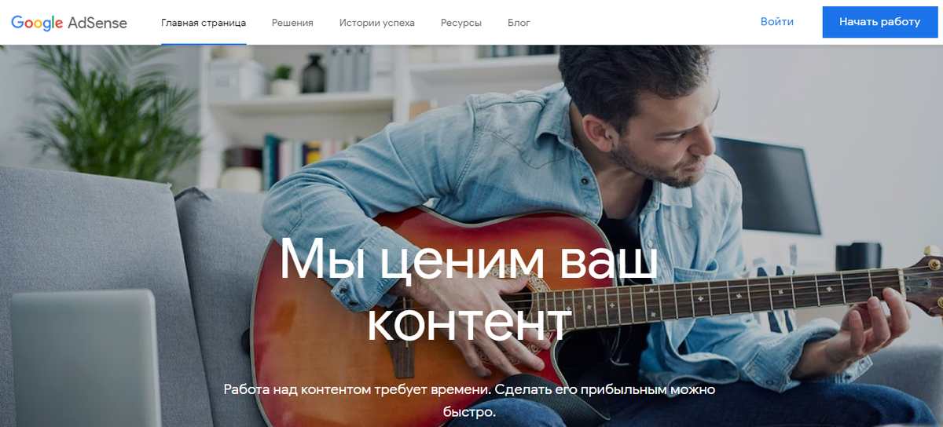
Task: Go to the Решения menu item
Action: coord(292,23)
